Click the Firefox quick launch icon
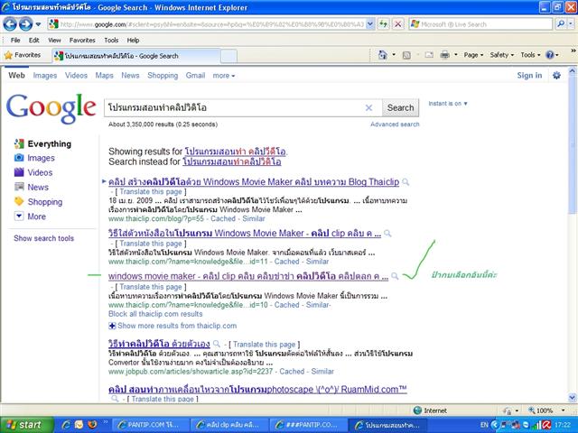578x433 pixels. coord(92,425)
